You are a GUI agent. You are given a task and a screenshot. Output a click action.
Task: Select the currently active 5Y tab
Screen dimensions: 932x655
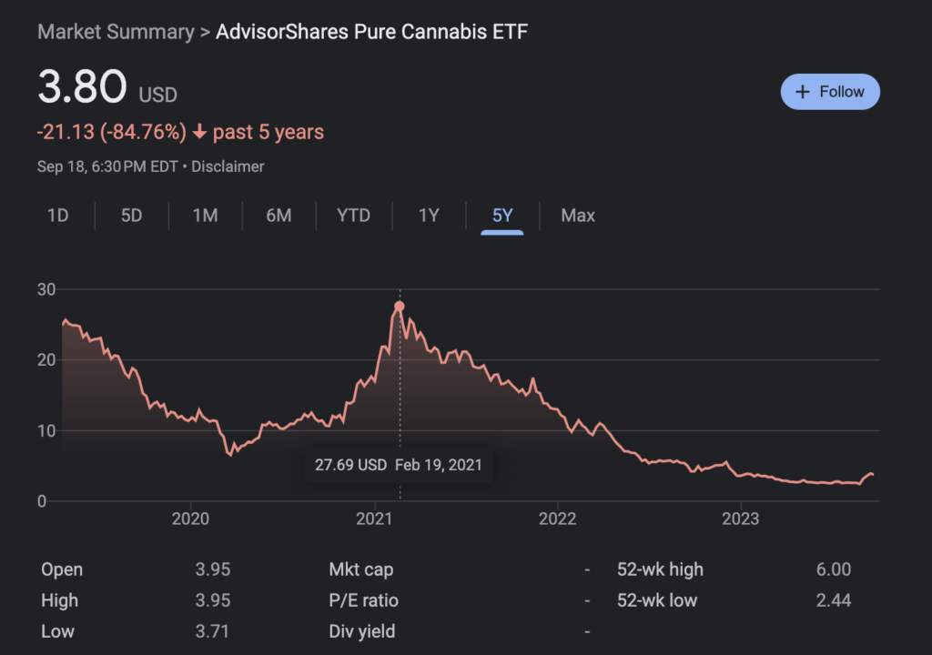click(501, 216)
